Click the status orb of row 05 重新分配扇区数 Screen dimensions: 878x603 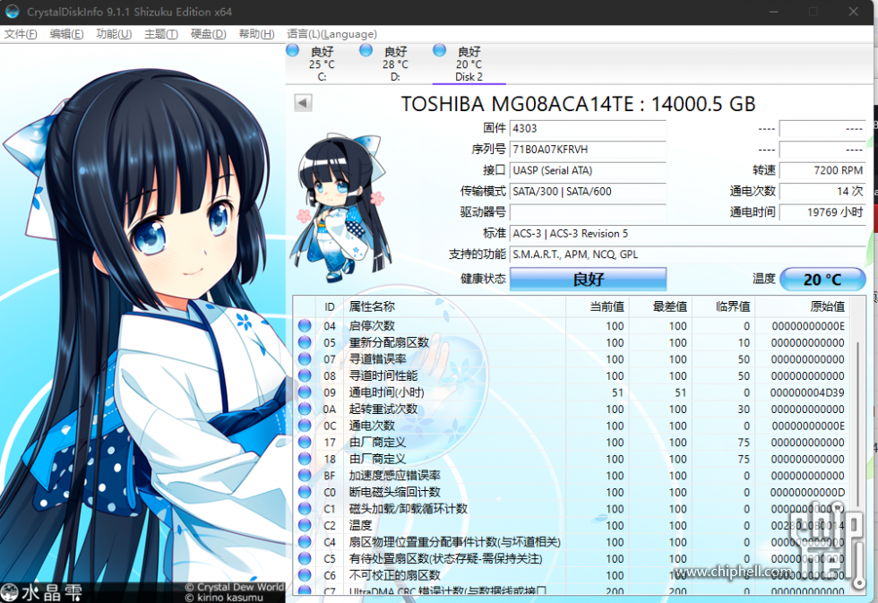[x=305, y=342]
